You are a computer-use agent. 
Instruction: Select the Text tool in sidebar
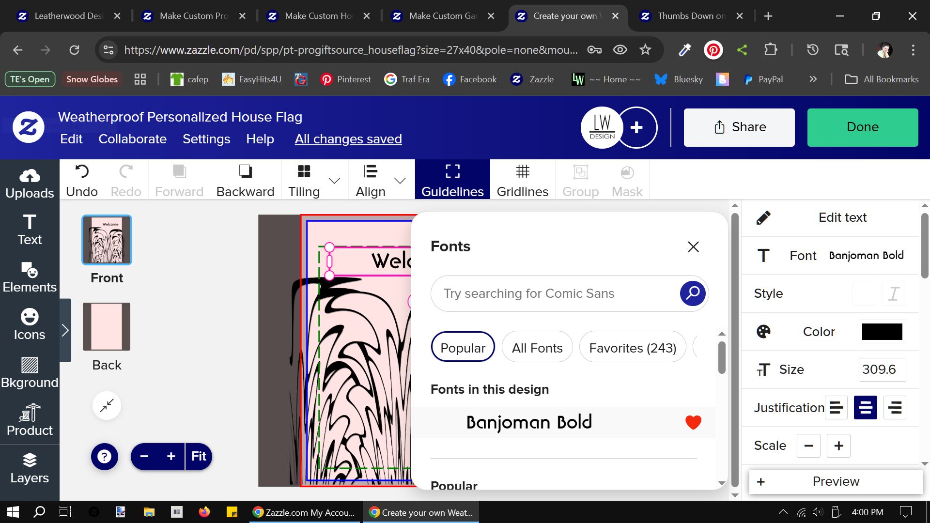(x=30, y=230)
